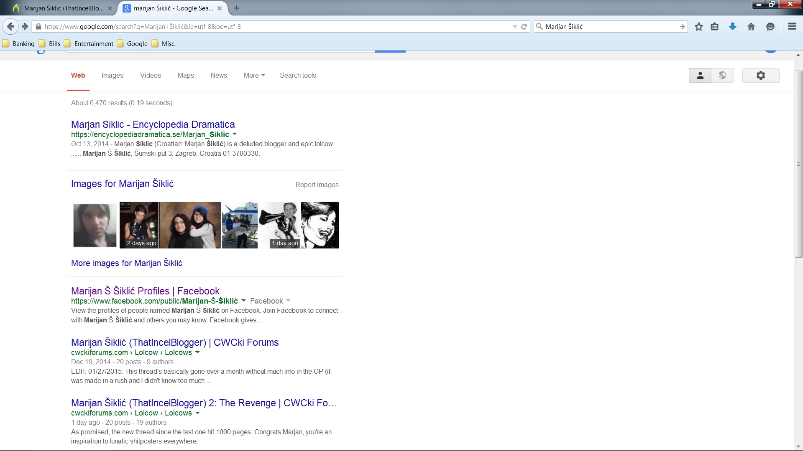Show private results with person icon
Screen dimensions: 803x451
click(x=700, y=75)
